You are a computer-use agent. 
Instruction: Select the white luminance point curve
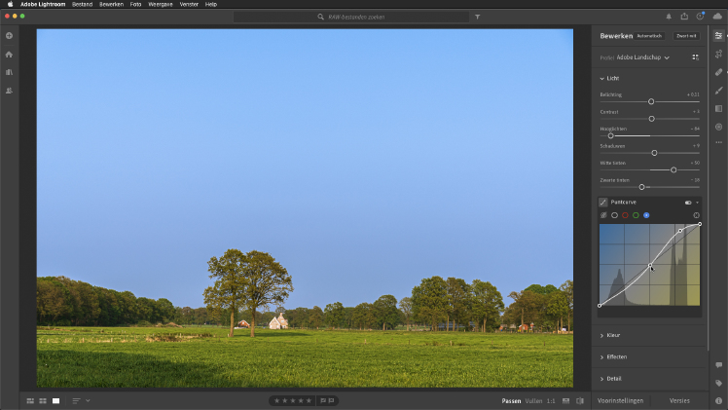(x=614, y=215)
